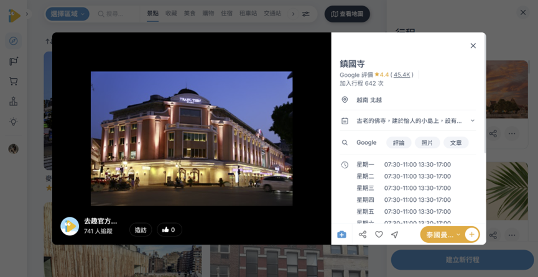Open the compass explore icon in the sidebar
The width and height of the screenshot is (538, 277).
pos(14,41)
